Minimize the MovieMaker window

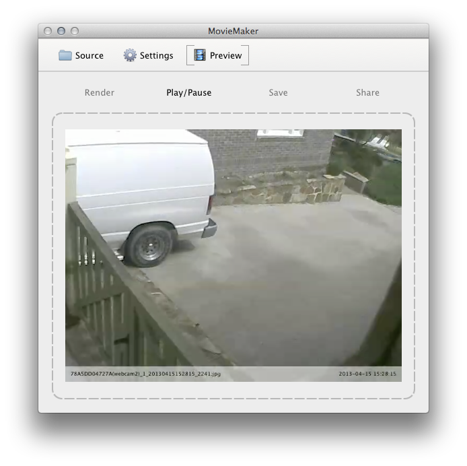[x=61, y=31]
